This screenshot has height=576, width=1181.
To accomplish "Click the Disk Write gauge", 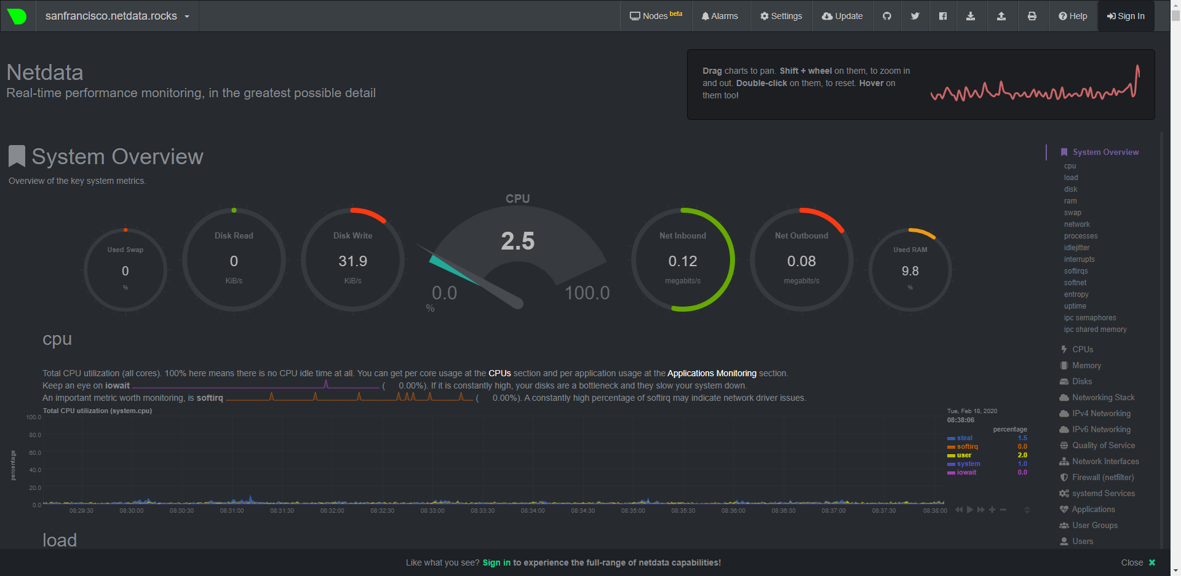I will [353, 260].
